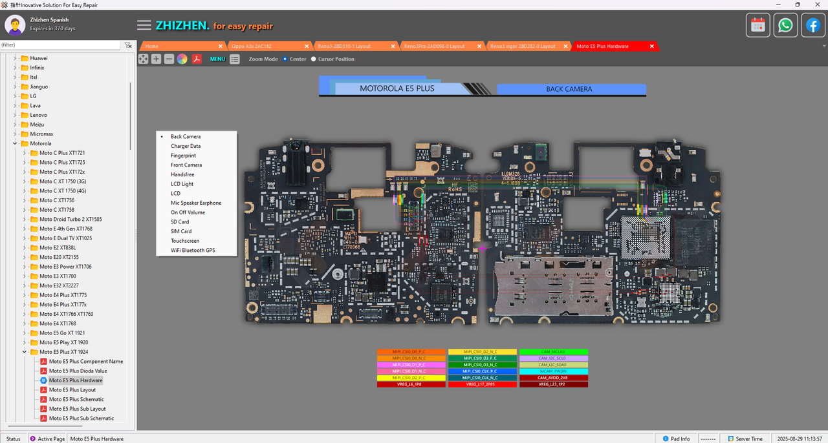This screenshot has height=443, width=828.
Task: Expand the Moto C Plus XT1721 folder
Action: [x=25, y=153]
